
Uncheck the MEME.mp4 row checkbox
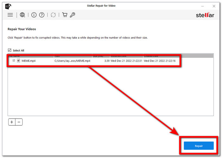pos(14,61)
